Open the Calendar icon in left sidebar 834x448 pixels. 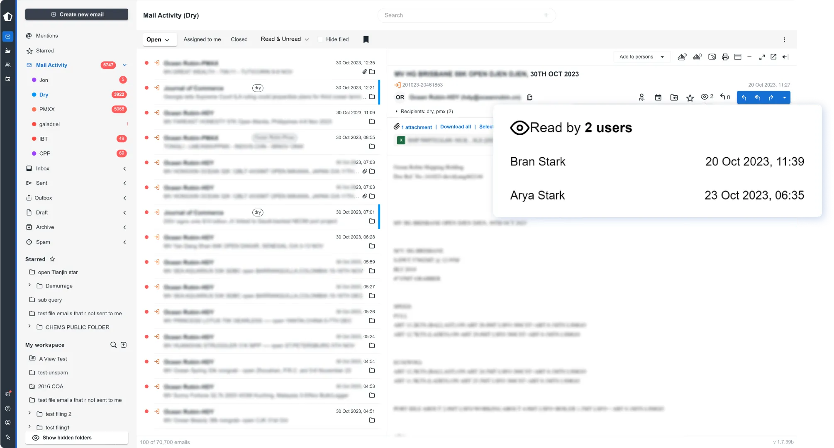pyautogui.click(x=7, y=78)
